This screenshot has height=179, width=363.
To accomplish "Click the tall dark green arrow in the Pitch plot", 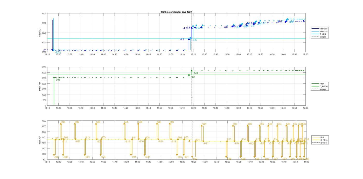I will pos(54,90).
